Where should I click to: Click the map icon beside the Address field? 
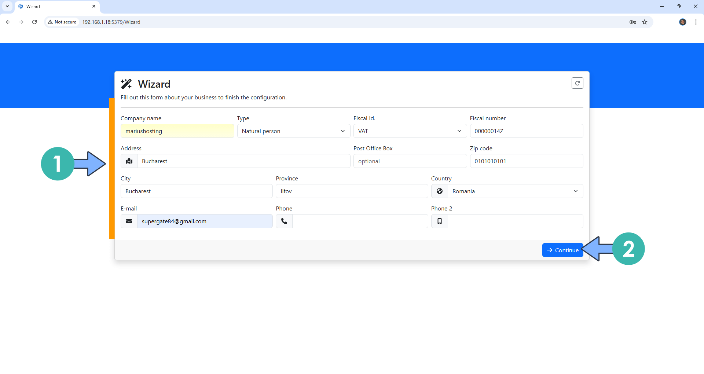pos(129,161)
